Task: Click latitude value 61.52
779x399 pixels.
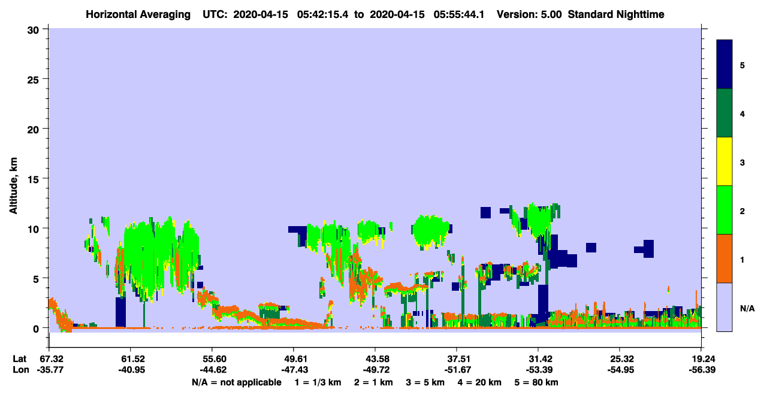Action: click(130, 359)
